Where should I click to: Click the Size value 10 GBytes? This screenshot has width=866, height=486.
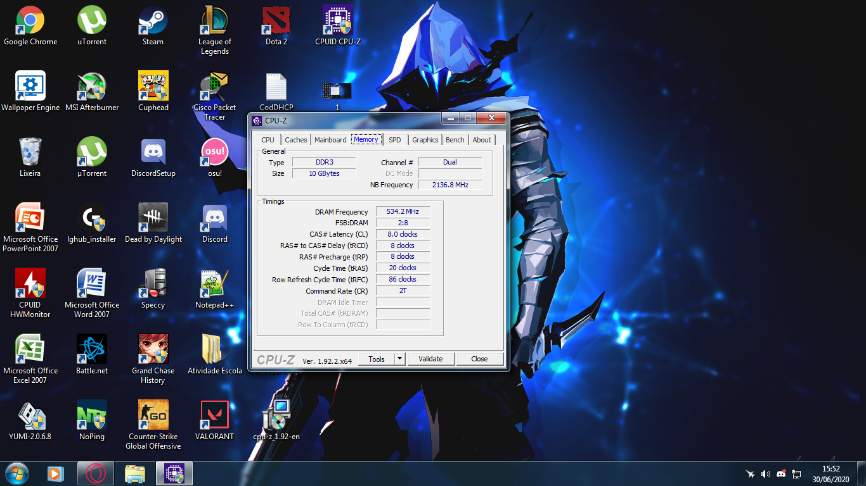324,173
